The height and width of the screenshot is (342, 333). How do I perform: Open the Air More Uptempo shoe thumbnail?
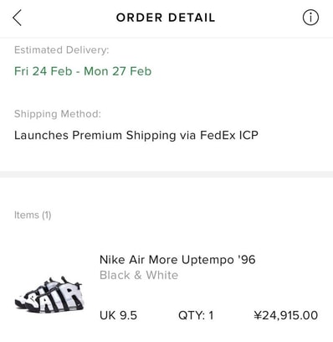click(49, 294)
